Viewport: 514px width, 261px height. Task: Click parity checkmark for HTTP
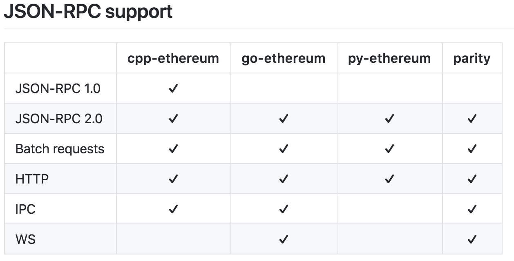click(472, 179)
